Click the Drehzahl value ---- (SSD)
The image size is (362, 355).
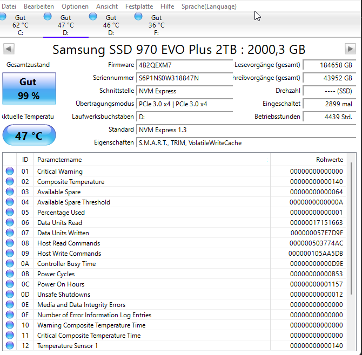(x=330, y=91)
